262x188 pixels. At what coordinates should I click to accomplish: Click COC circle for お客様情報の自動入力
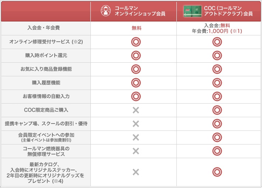[217, 97]
